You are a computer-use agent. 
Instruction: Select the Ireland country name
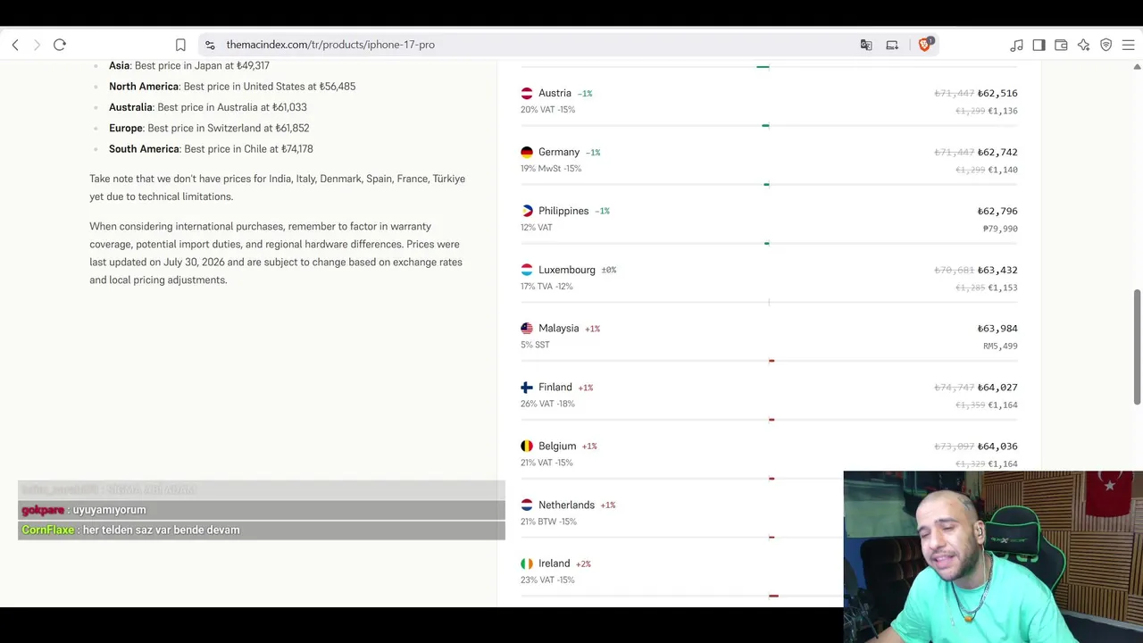click(555, 564)
